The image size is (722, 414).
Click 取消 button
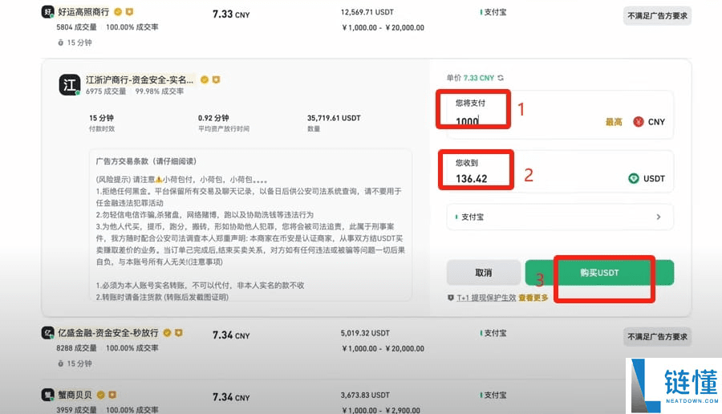[484, 273]
